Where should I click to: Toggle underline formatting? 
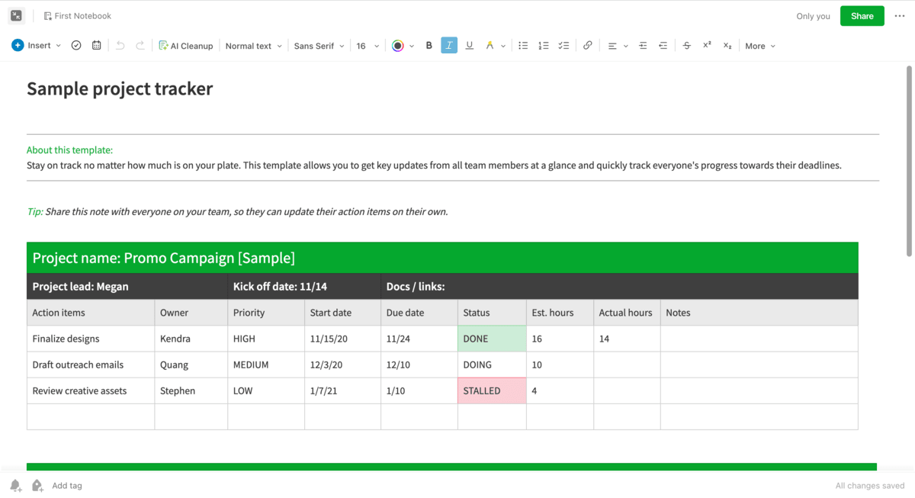tap(469, 46)
